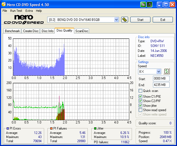
Task: Expand the 8X speed dropdown
Action: coord(158,71)
